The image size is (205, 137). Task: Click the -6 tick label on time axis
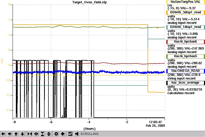coord(51,122)
